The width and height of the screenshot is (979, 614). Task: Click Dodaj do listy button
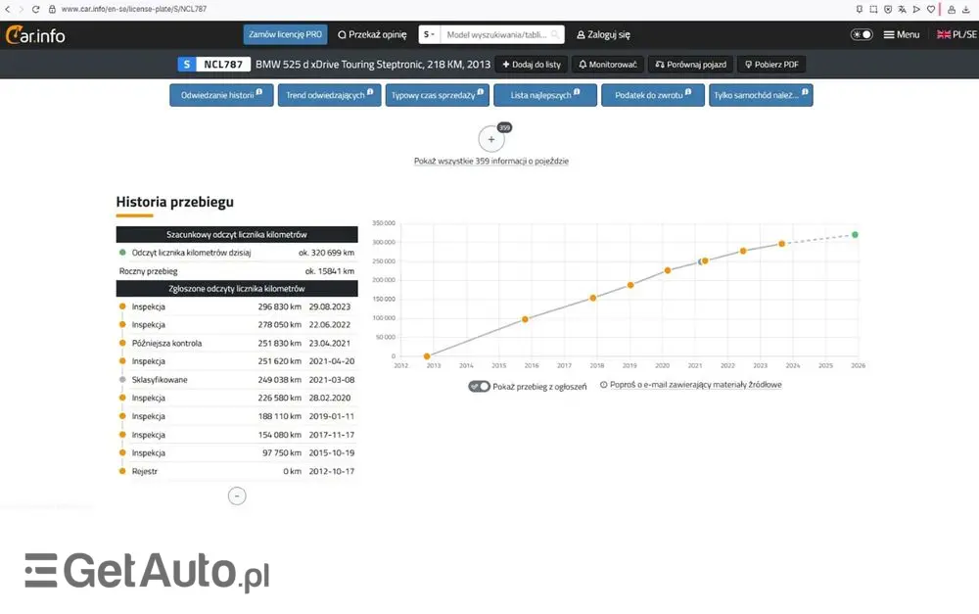coord(532,65)
